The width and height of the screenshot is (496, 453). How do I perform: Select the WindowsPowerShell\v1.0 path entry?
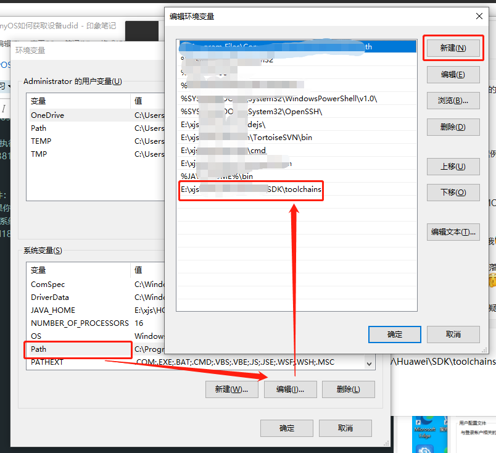279,99
